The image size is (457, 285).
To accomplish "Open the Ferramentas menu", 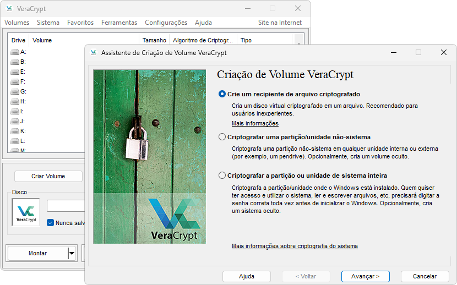I will click(119, 23).
